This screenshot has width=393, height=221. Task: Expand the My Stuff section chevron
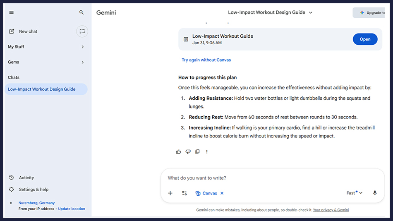coord(83,47)
